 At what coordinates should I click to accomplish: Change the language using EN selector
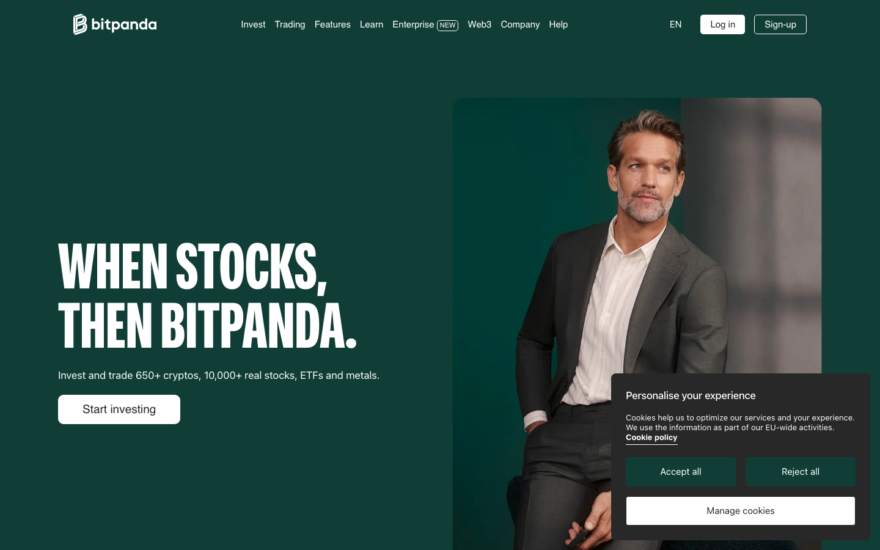pyautogui.click(x=675, y=24)
